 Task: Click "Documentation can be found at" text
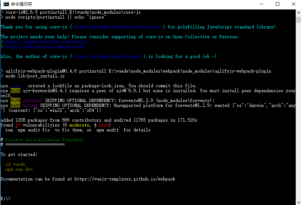point(36,179)
